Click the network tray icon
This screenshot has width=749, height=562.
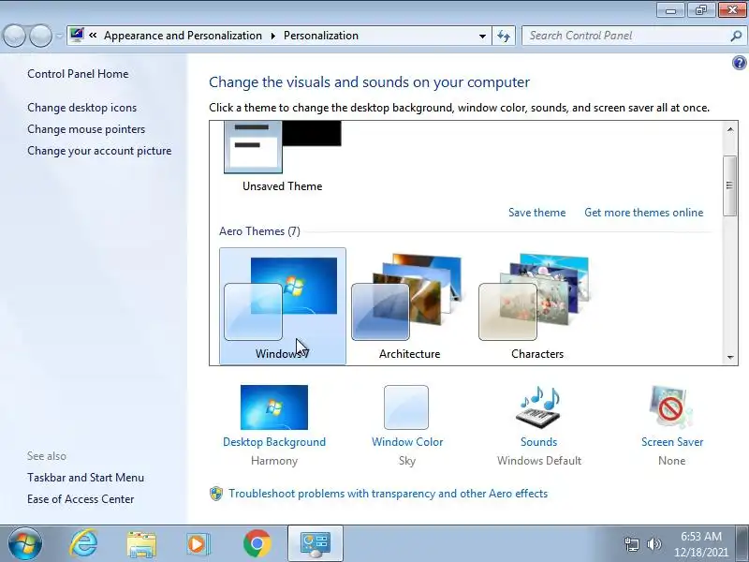tap(631, 544)
